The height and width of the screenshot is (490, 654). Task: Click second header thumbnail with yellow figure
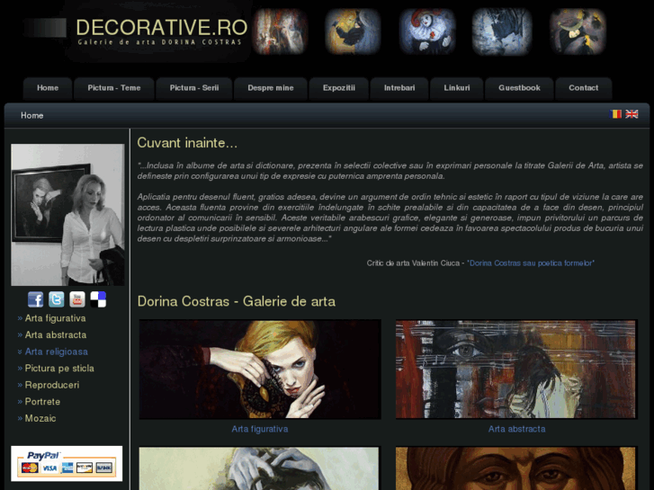tap(353, 31)
